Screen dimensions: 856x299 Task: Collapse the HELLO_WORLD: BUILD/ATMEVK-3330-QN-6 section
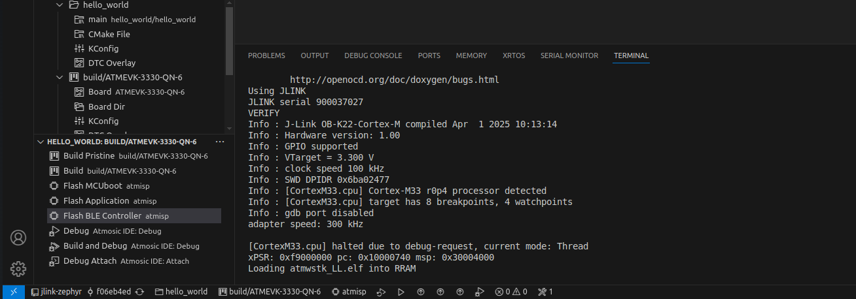pyautogui.click(x=41, y=142)
